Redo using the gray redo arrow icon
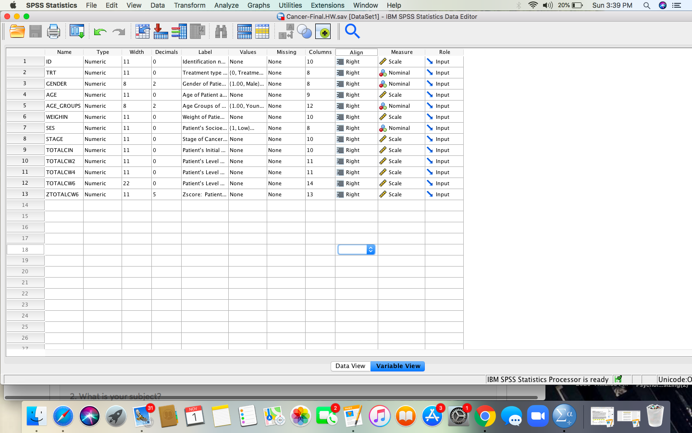Viewport: 692px width, 433px height. tap(117, 31)
